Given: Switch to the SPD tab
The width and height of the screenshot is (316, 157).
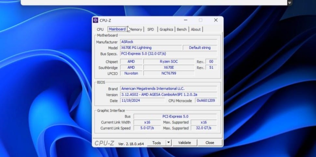Looking at the screenshot, I should coord(151,29).
